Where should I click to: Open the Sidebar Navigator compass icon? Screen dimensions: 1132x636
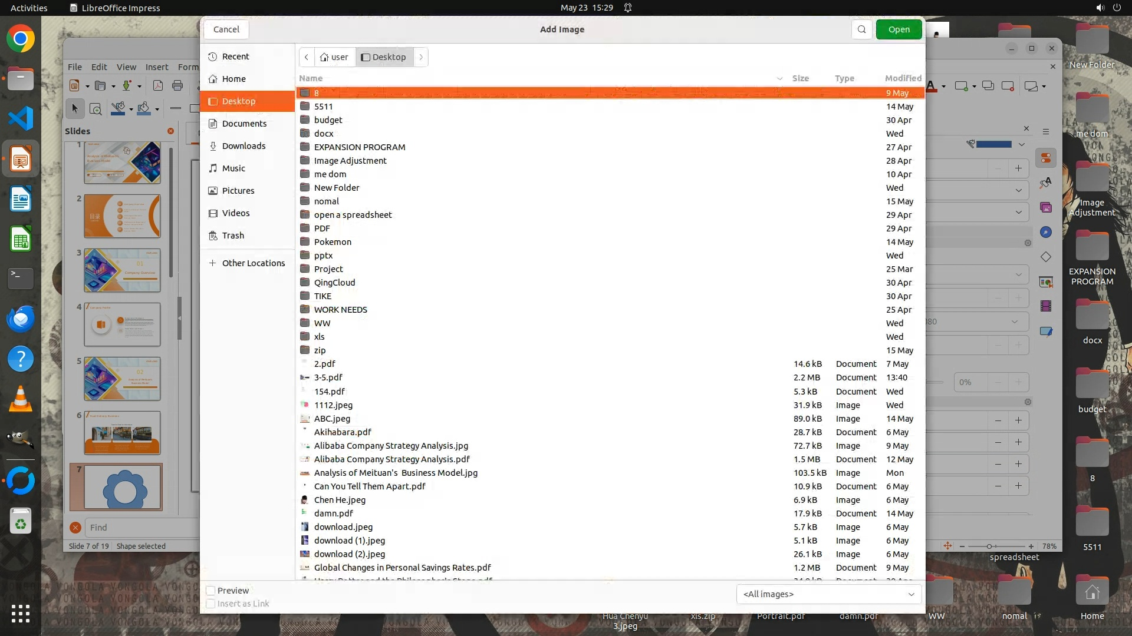[x=1046, y=232]
